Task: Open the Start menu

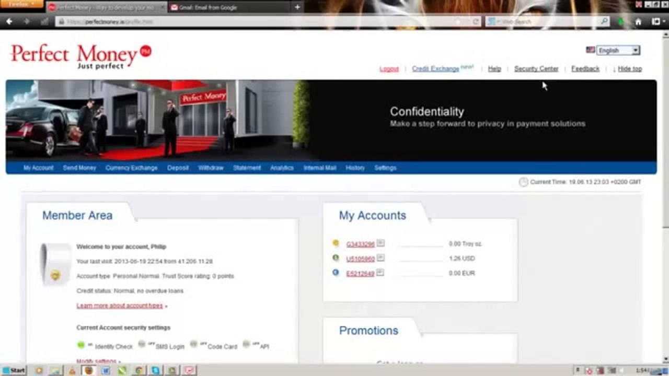Action: 14,370
